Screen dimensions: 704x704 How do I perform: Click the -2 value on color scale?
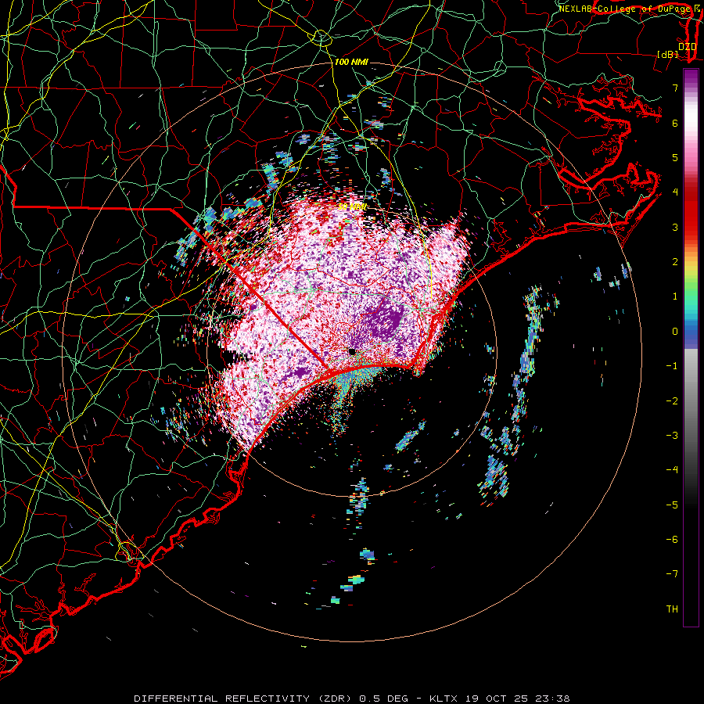tap(672, 401)
